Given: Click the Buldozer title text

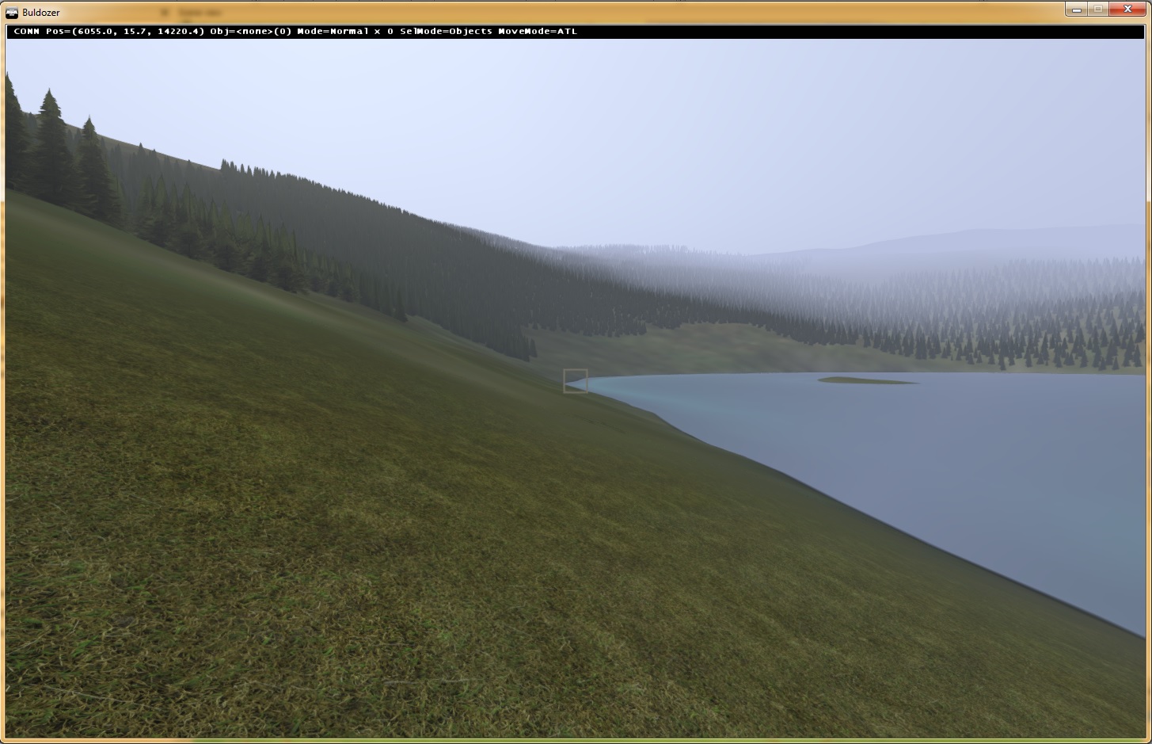Looking at the screenshot, I should (41, 13).
